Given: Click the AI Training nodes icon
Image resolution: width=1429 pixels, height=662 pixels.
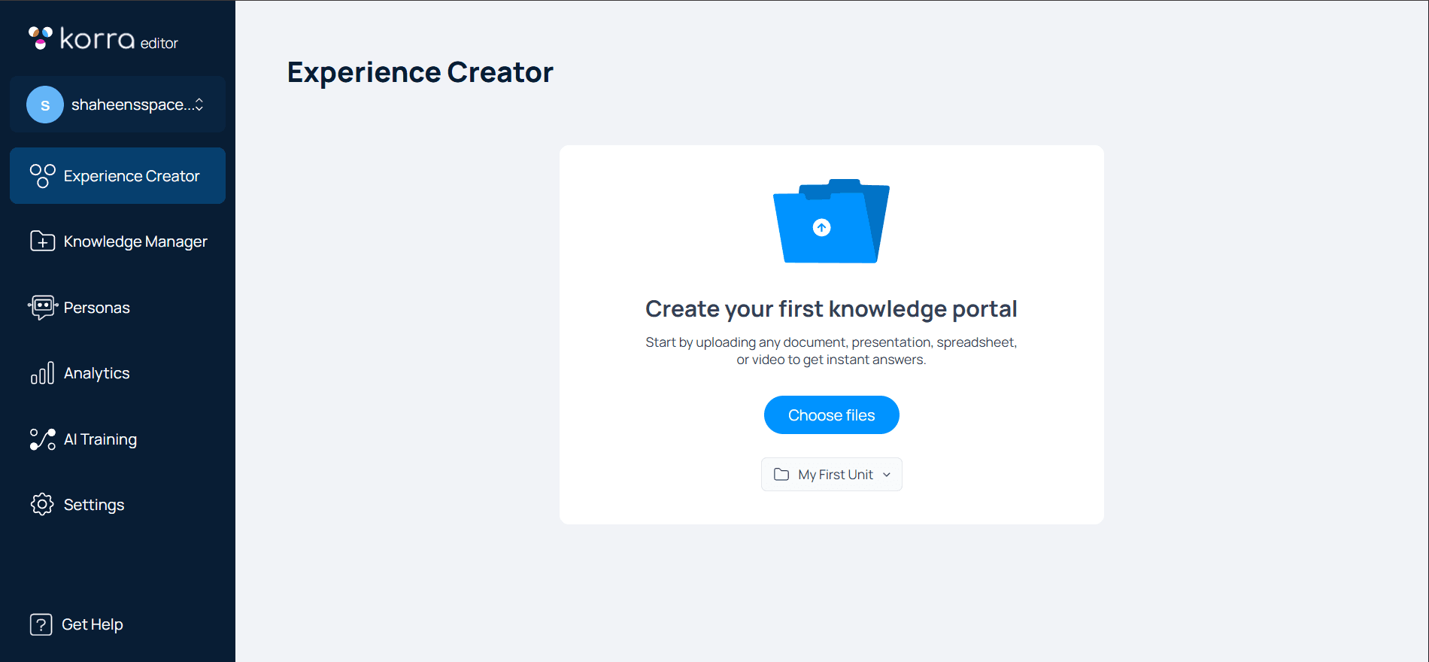Looking at the screenshot, I should (x=42, y=439).
